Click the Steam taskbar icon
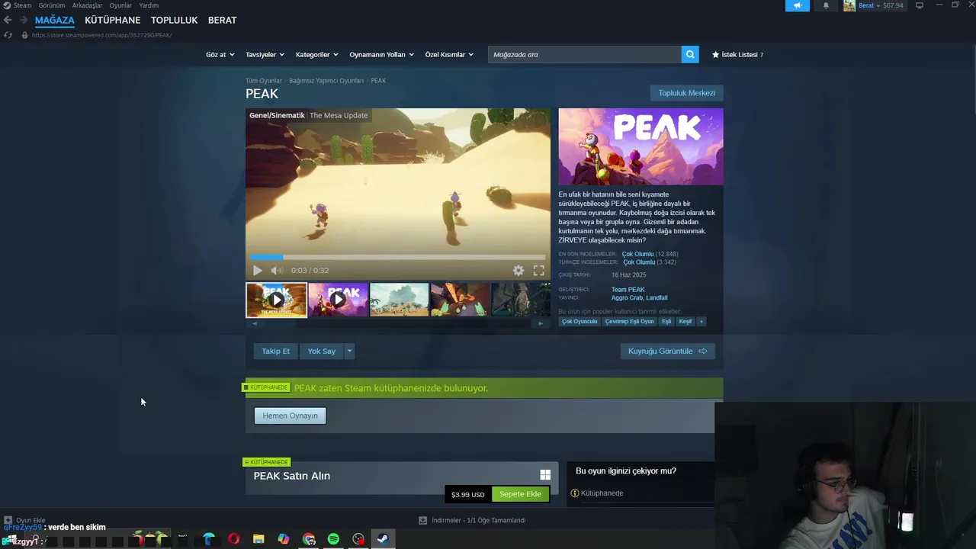 point(383,539)
